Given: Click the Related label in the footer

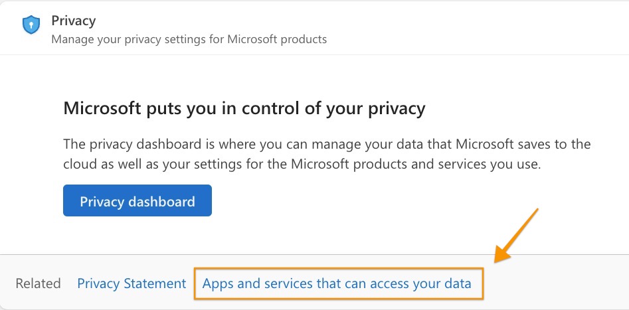Looking at the screenshot, I should (x=38, y=283).
